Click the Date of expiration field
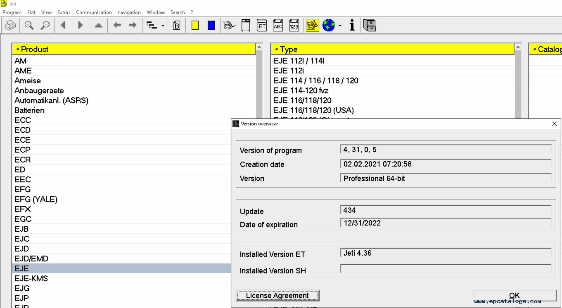Screen dimensions: 562x308 pyautogui.click(x=446, y=223)
